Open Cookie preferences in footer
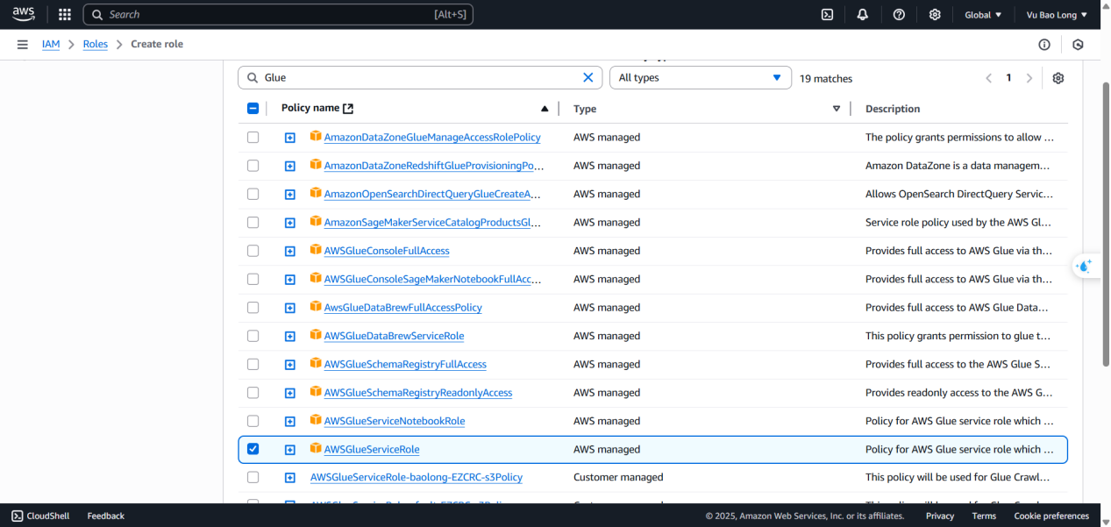Screen dimensions: 1111x527 (1051, 516)
